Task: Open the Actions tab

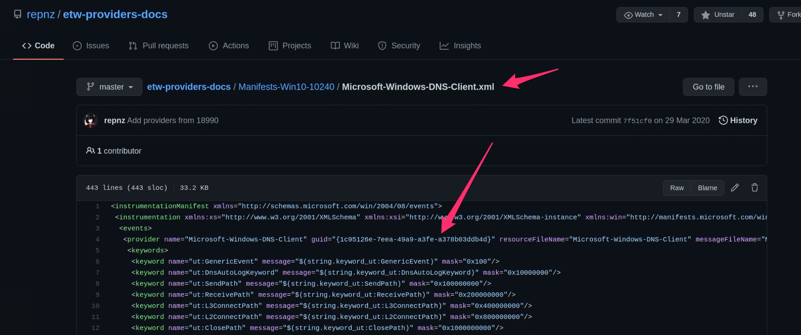Action: (x=229, y=46)
